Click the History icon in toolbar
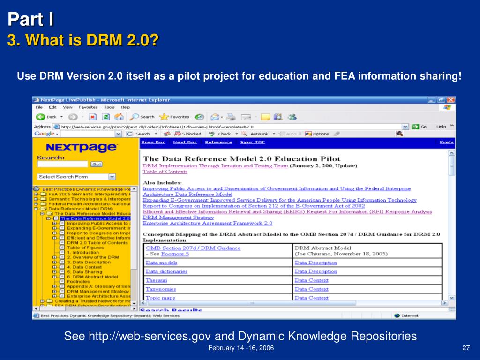 [x=200, y=117]
